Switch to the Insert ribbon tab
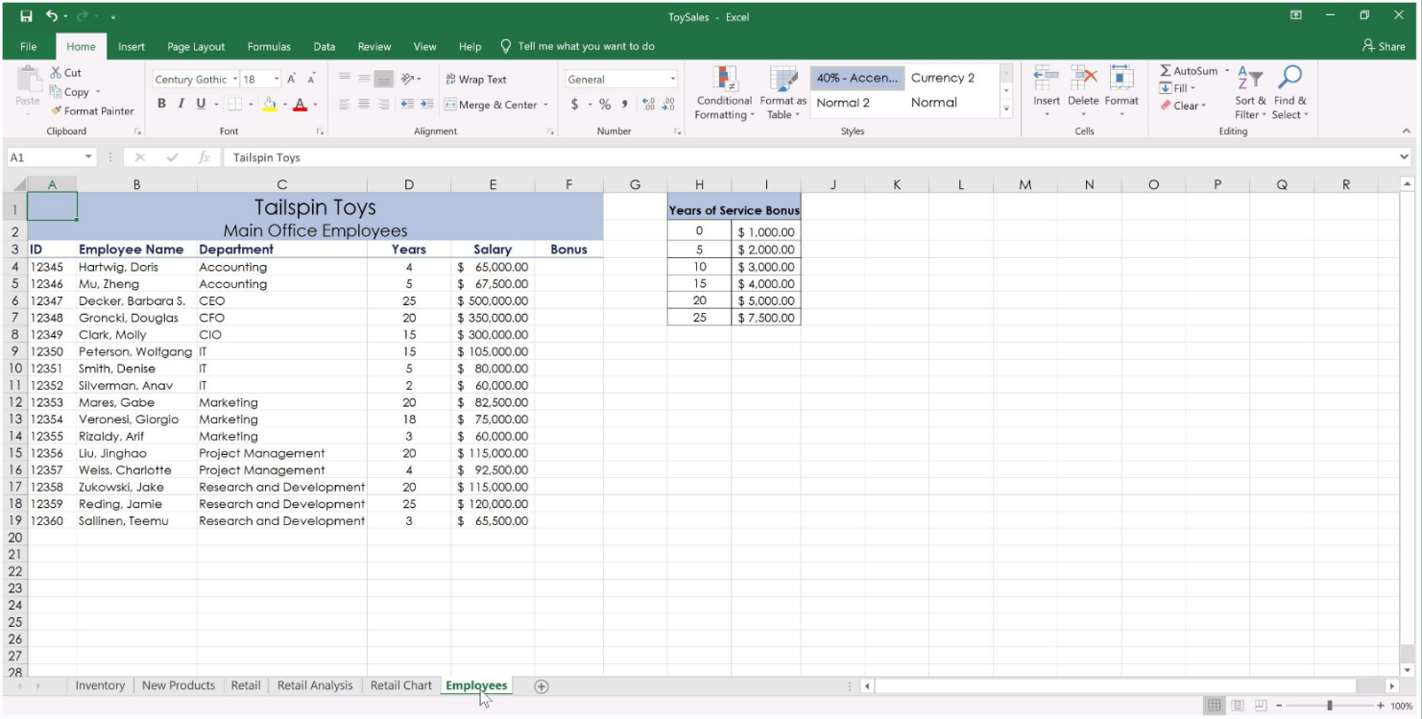The height and width of the screenshot is (719, 1422). point(132,46)
